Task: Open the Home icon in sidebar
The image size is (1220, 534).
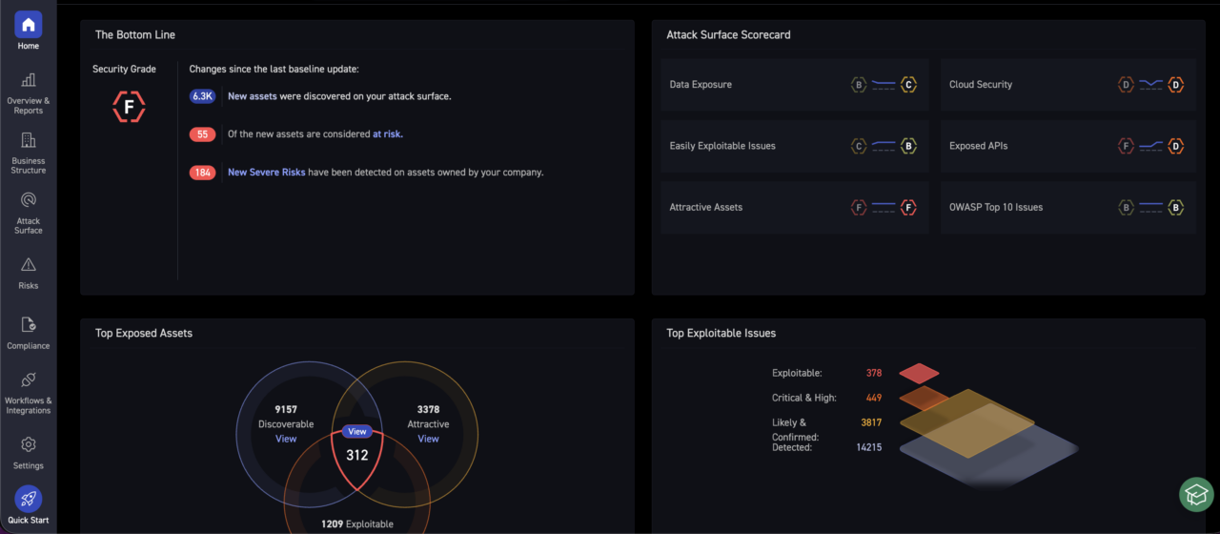Action: click(x=28, y=25)
